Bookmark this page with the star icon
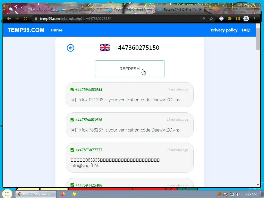The image size is (264, 198). click(211, 19)
